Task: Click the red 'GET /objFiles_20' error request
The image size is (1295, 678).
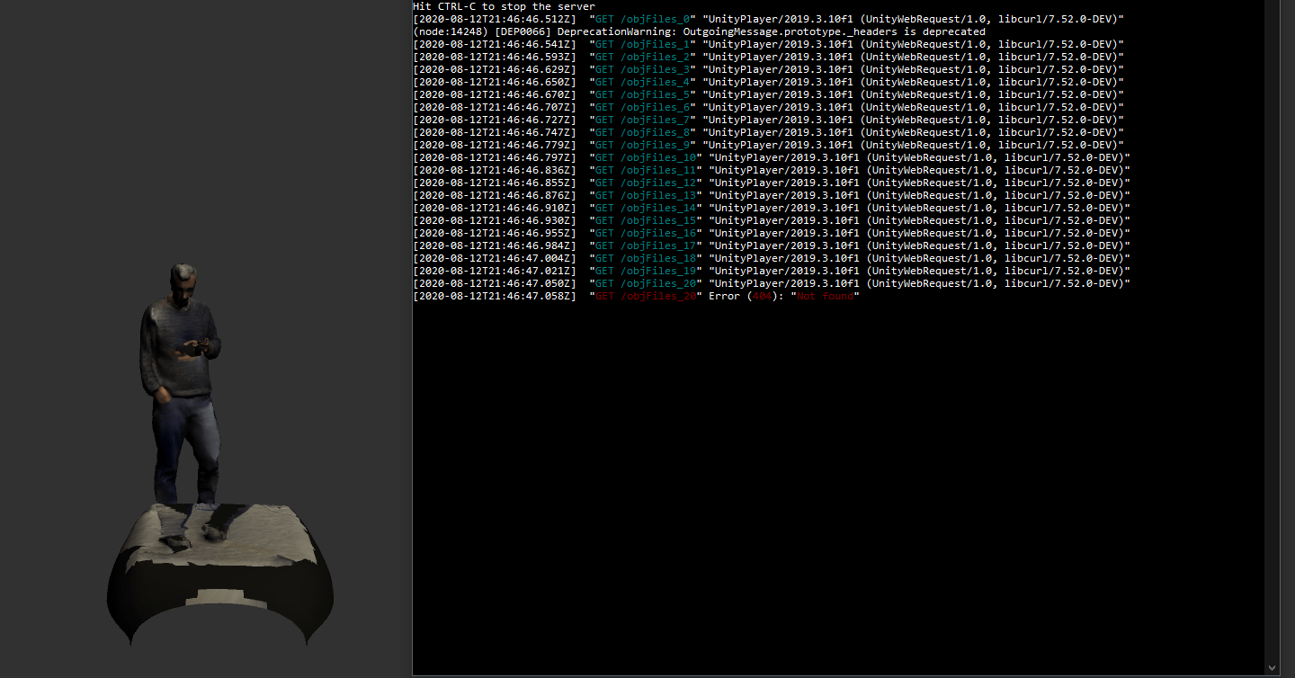Action: coord(646,296)
